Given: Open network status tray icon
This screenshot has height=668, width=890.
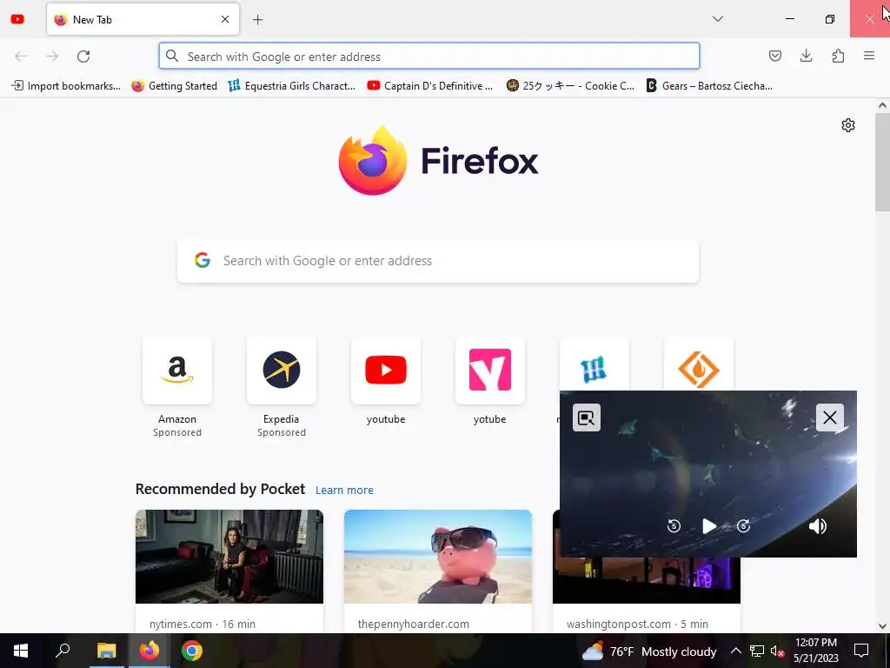Looking at the screenshot, I should [756, 651].
